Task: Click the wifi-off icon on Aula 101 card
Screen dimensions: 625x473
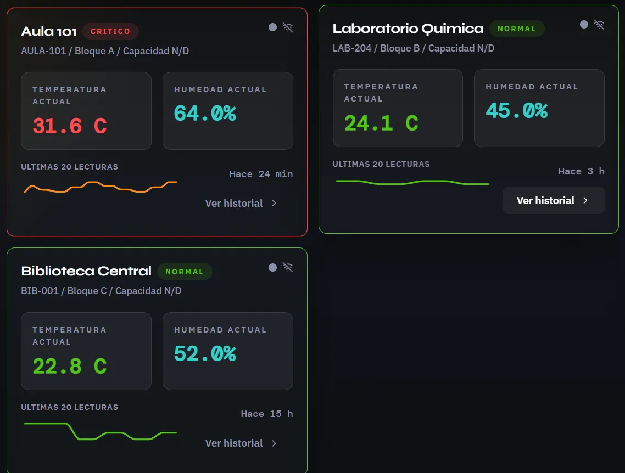Action: point(288,27)
